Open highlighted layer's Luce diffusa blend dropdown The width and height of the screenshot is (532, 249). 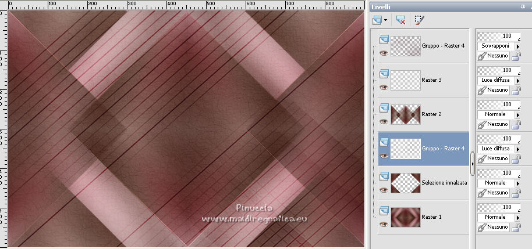(518, 149)
